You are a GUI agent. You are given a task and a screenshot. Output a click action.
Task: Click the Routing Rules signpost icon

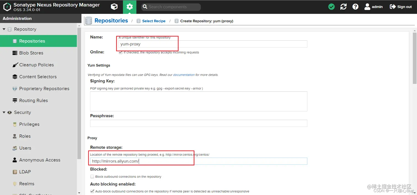coord(15,101)
